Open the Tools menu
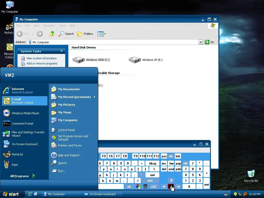This screenshot has width=264, height=198. [62, 26]
